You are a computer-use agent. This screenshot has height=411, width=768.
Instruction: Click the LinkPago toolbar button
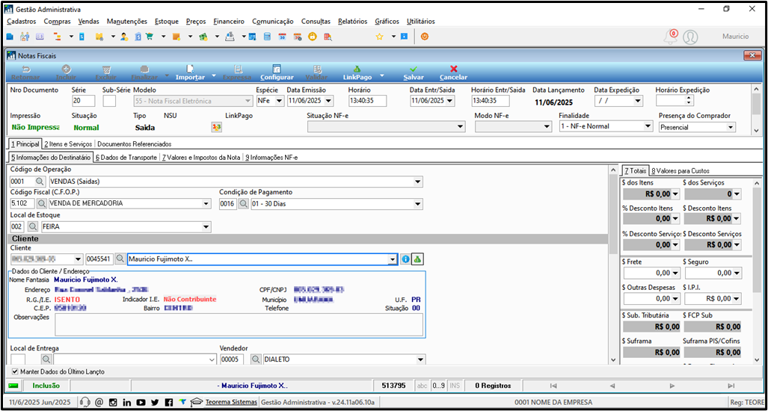pos(357,73)
